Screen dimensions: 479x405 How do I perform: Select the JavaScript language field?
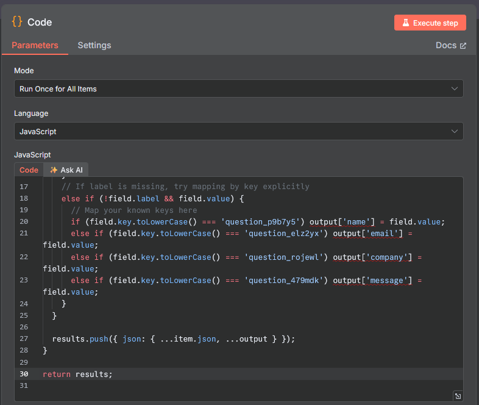(238, 131)
